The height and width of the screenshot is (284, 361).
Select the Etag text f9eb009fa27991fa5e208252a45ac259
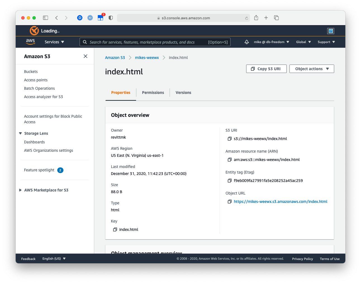[x=268, y=181]
